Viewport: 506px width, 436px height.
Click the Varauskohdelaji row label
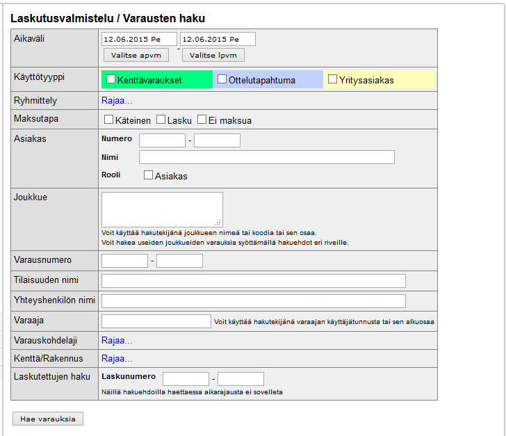(45, 341)
